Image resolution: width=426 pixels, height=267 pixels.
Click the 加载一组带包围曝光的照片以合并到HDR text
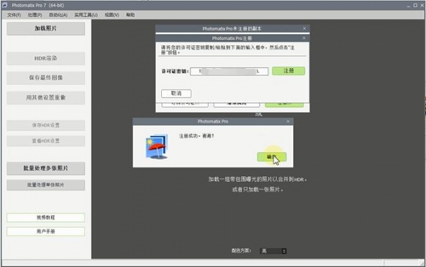click(257, 180)
